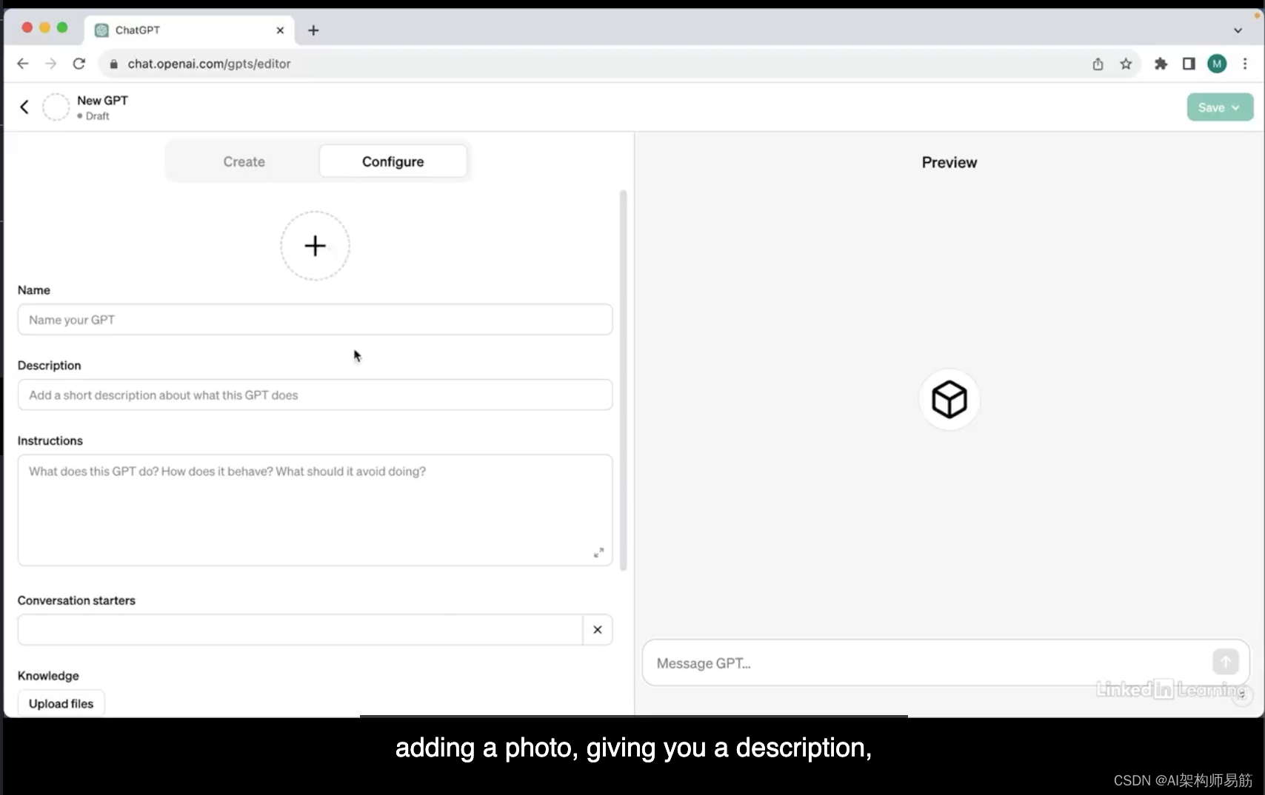Click the Preview heading
This screenshot has width=1265, height=795.
pyautogui.click(x=949, y=162)
